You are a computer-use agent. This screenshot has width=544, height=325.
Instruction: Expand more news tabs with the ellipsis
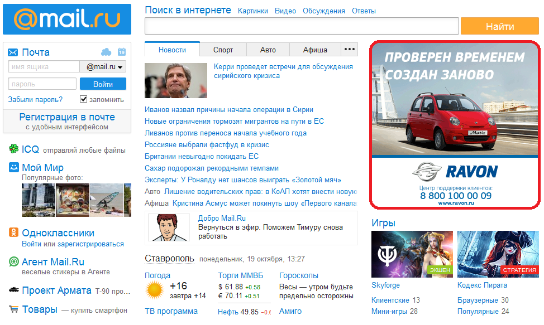tap(350, 50)
